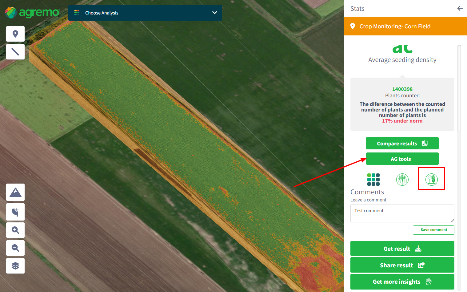Expand the Choose Analysis dropdown

coord(145,13)
